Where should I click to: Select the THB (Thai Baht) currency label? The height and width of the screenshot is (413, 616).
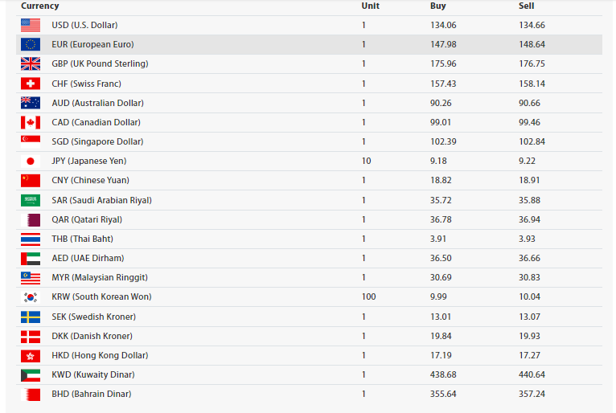point(82,239)
